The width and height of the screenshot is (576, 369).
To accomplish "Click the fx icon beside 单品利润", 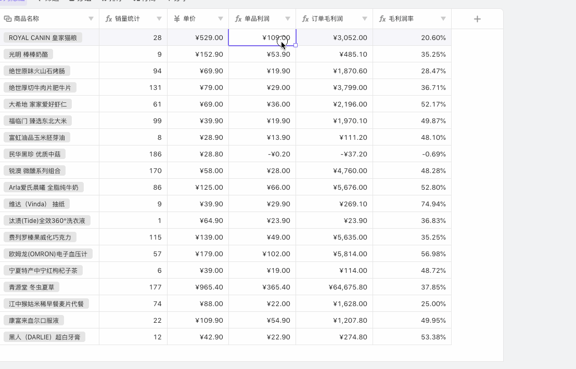I will [238, 19].
